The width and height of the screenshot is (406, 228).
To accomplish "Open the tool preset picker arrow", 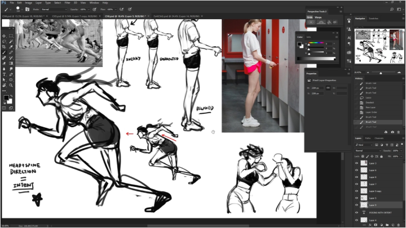I will (10, 10).
